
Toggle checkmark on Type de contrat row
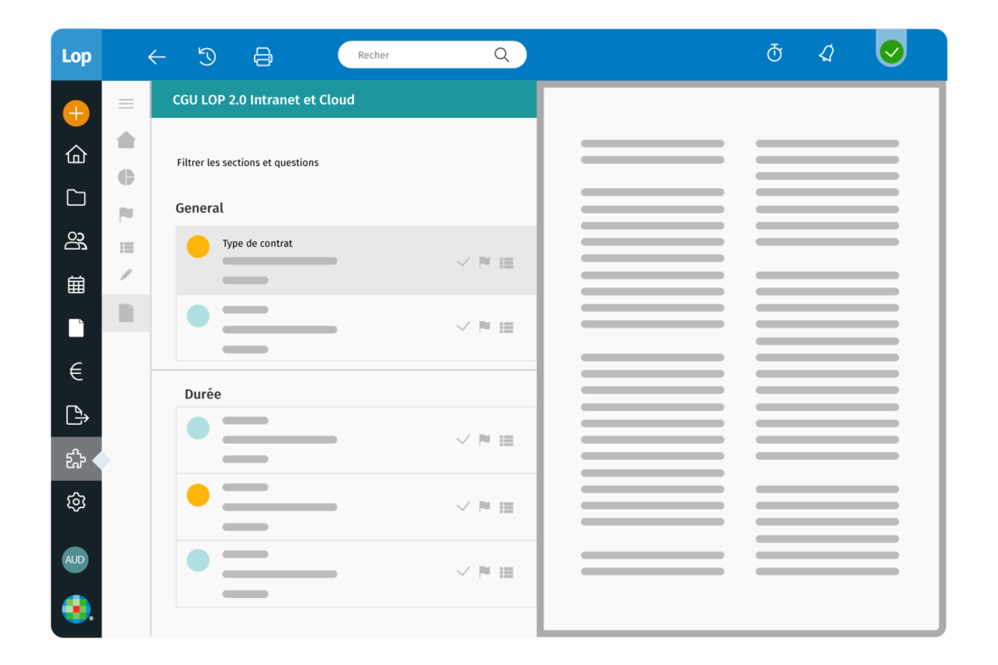tap(463, 262)
